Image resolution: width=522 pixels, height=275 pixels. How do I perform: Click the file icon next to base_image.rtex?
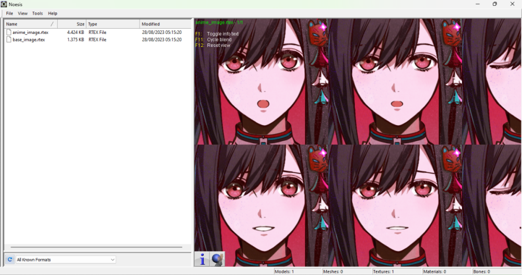(9, 40)
